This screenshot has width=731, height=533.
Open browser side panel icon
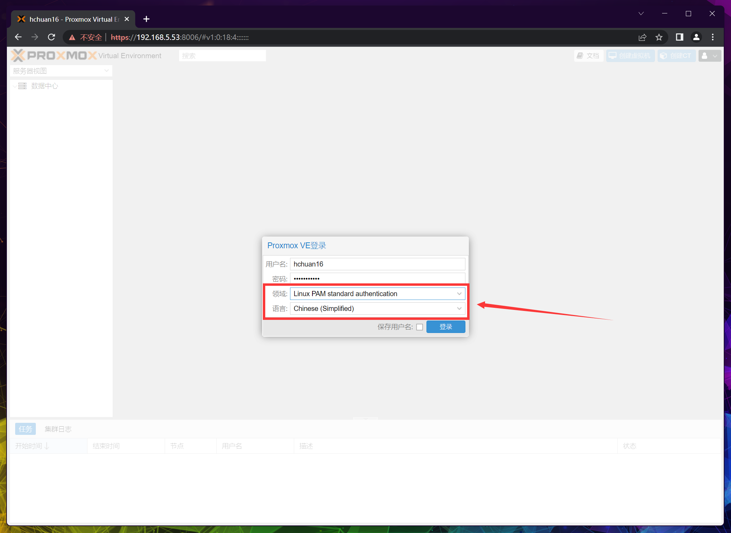tap(679, 37)
